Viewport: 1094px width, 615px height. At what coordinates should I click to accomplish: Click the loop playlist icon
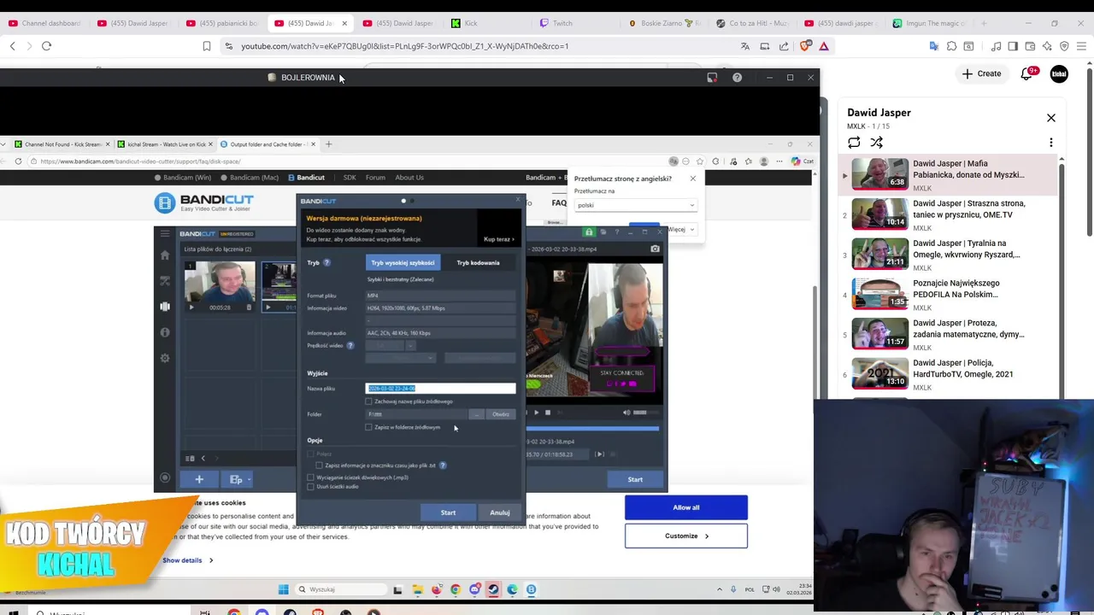tap(854, 143)
